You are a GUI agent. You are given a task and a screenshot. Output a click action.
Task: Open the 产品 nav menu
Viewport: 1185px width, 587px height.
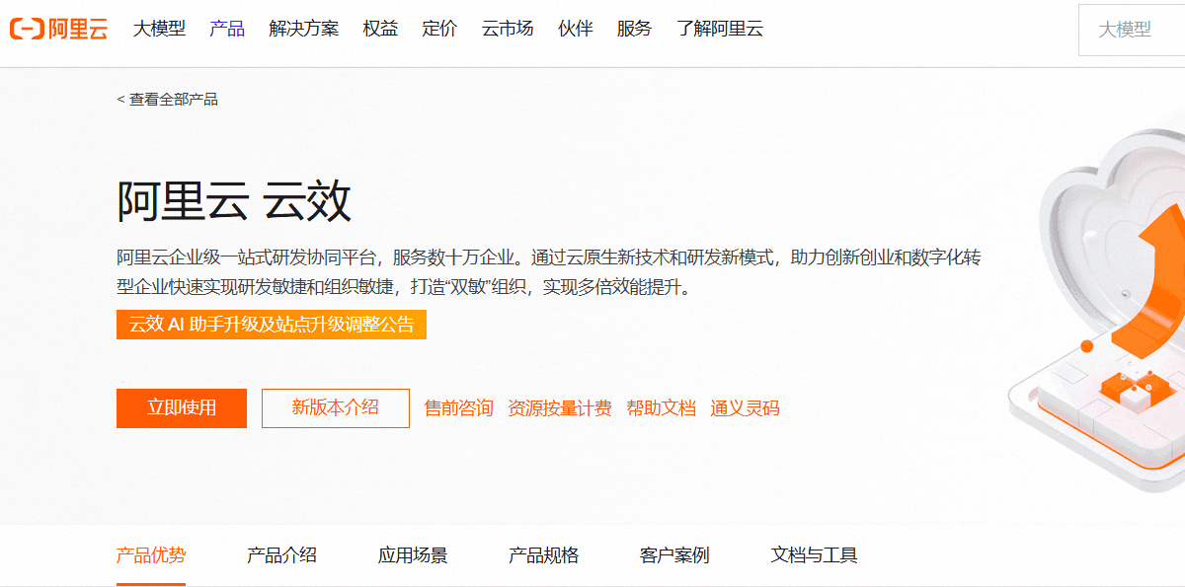click(x=227, y=29)
